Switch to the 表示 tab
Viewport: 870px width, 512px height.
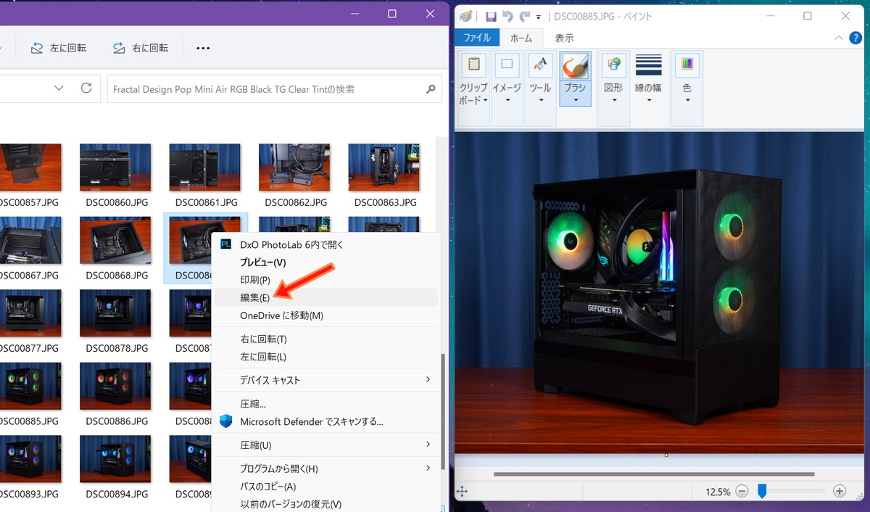pos(564,38)
